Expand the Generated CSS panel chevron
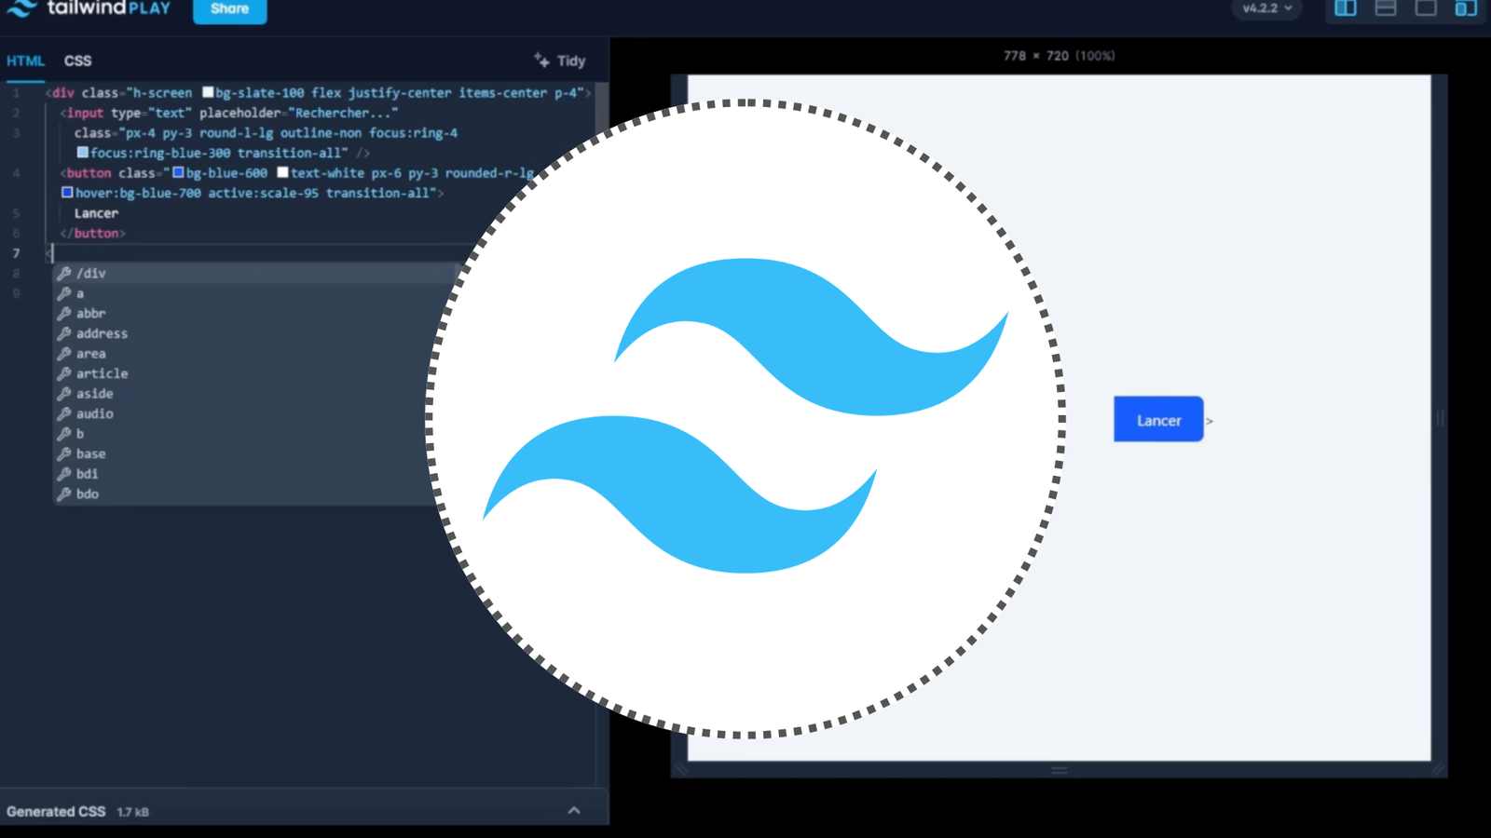Viewport: 1491px width, 838px height. point(574,810)
